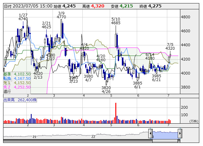Viewport: 203px width, 146px height.
Task: Click the right range handle arrow
Action: pos(180,133)
